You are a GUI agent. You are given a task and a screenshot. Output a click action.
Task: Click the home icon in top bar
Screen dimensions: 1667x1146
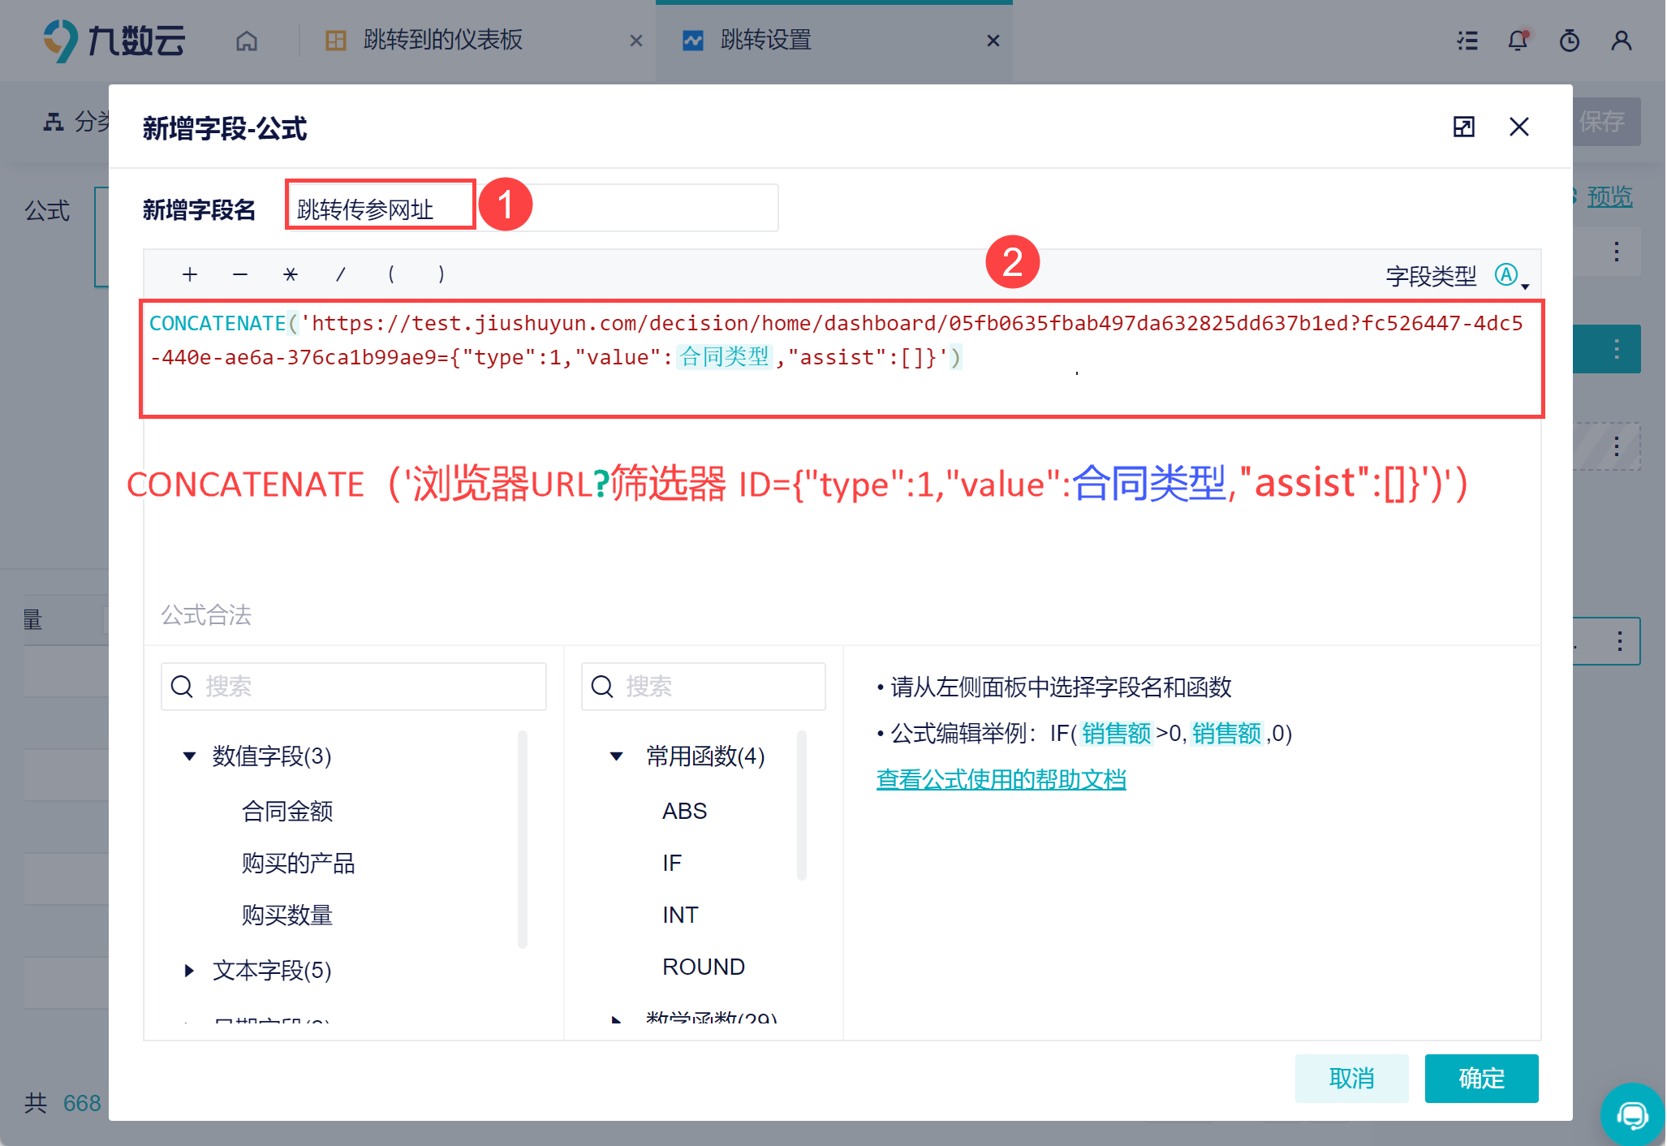pyautogui.click(x=247, y=41)
